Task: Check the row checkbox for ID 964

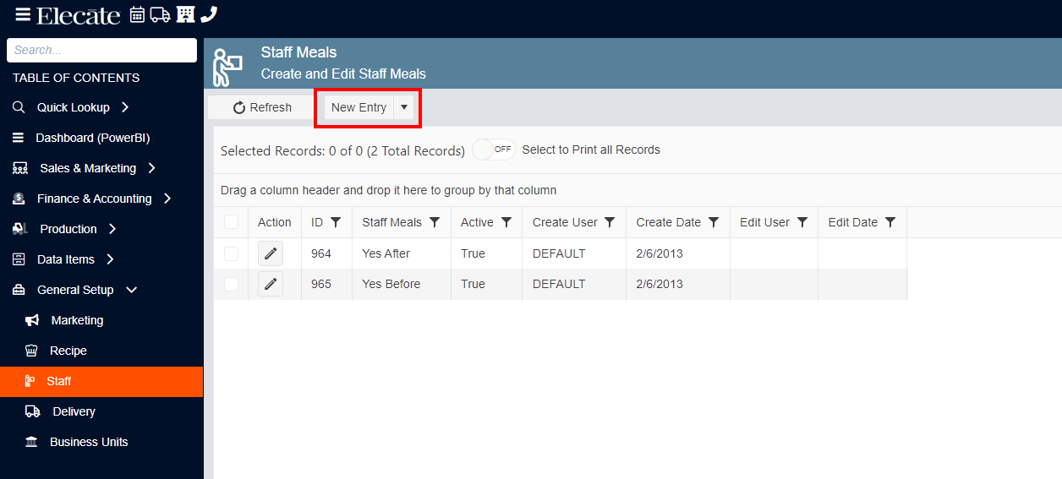Action: click(x=231, y=253)
